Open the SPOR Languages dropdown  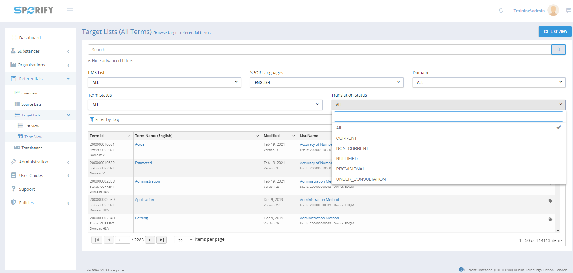326,82
